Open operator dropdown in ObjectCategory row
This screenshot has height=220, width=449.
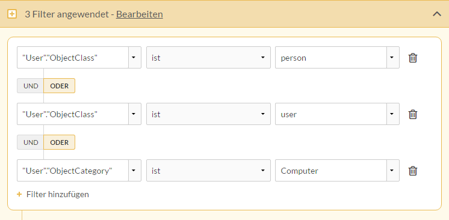coord(208,171)
